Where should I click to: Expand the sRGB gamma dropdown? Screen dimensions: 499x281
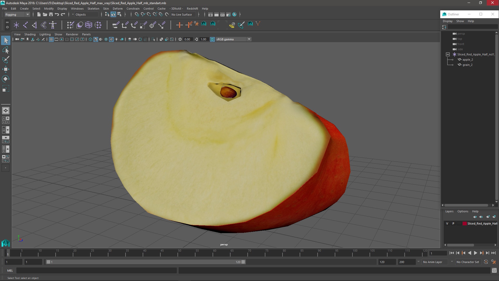(x=249, y=39)
